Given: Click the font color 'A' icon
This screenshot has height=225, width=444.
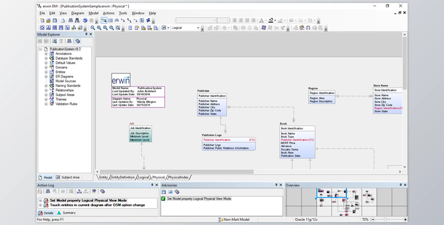Looking at the screenshot, I should click(x=261, y=20).
